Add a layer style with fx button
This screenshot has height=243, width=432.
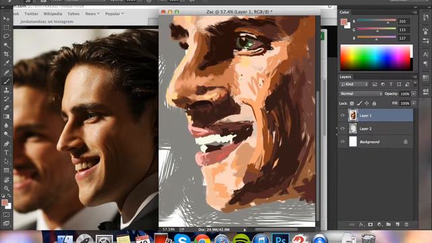361,225
